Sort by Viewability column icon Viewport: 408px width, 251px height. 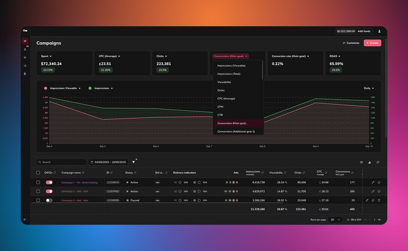[285, 173]
